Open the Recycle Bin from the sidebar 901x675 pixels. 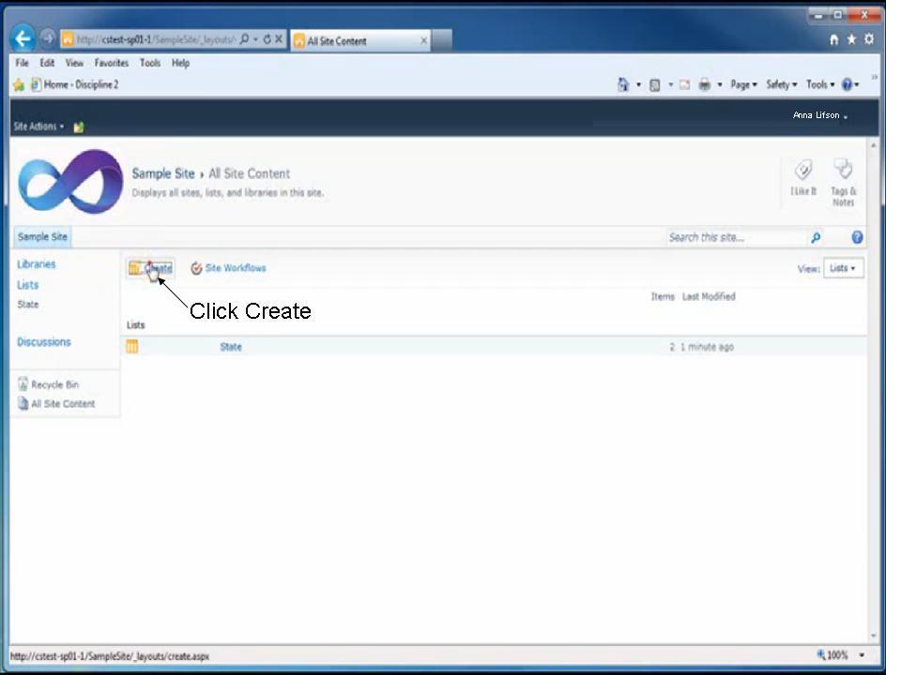point(54,384)
